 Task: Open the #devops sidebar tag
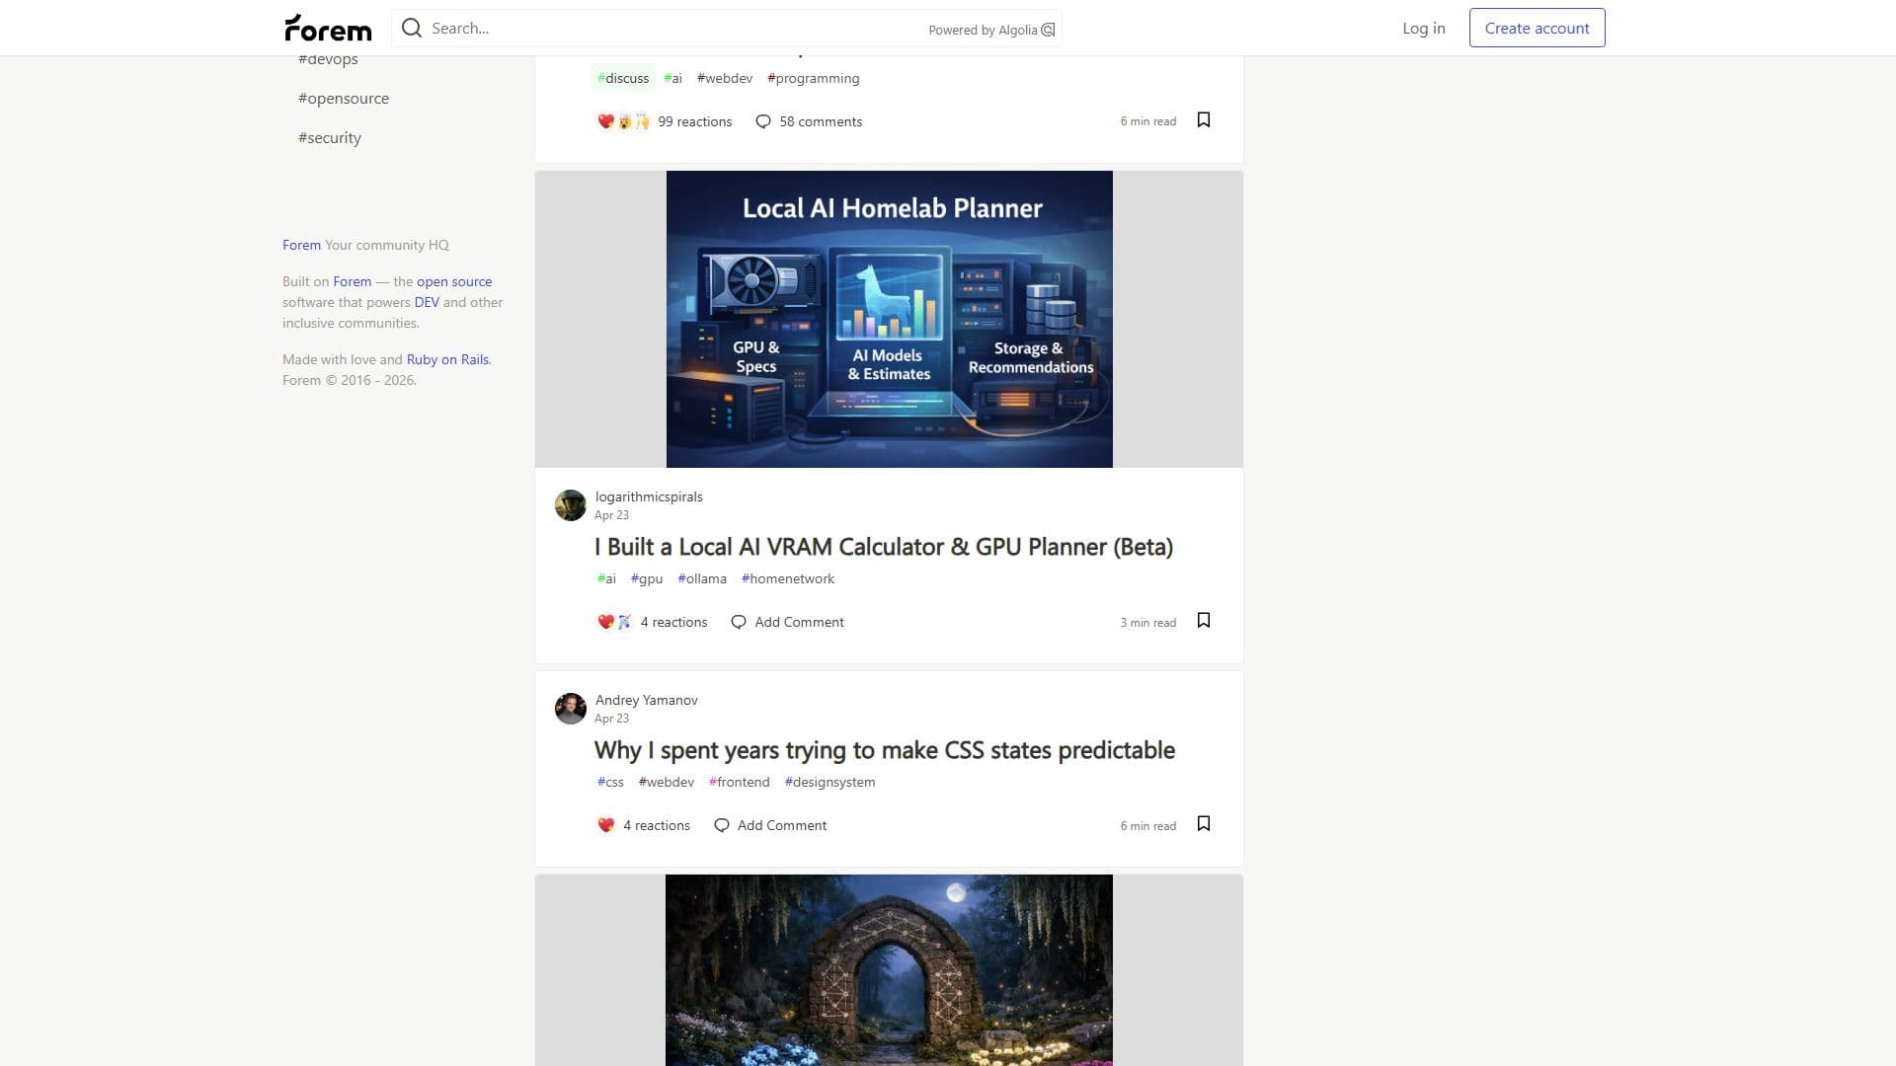click(x=328, y=59)
